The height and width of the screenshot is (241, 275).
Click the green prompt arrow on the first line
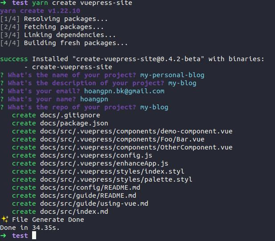coord(4,3)
